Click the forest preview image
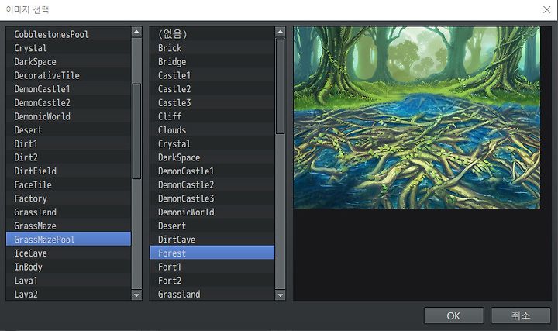The width and height of the screenshot is (558, 331). [417, 118]
